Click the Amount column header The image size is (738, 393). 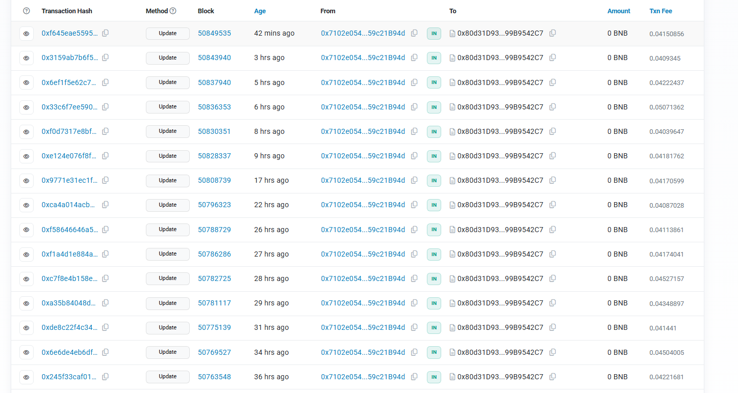tap(619, 11)
